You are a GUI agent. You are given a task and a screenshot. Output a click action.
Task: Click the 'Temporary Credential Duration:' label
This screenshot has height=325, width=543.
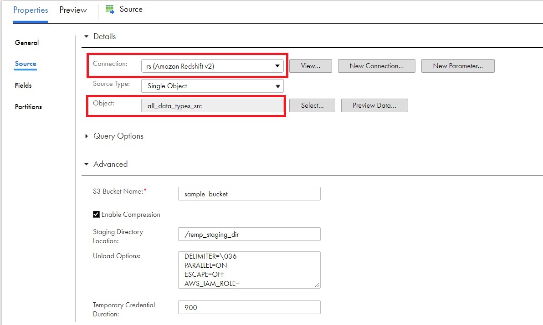(123, 310)
